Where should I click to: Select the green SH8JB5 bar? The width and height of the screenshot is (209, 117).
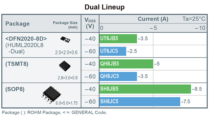tap(145, 89)
